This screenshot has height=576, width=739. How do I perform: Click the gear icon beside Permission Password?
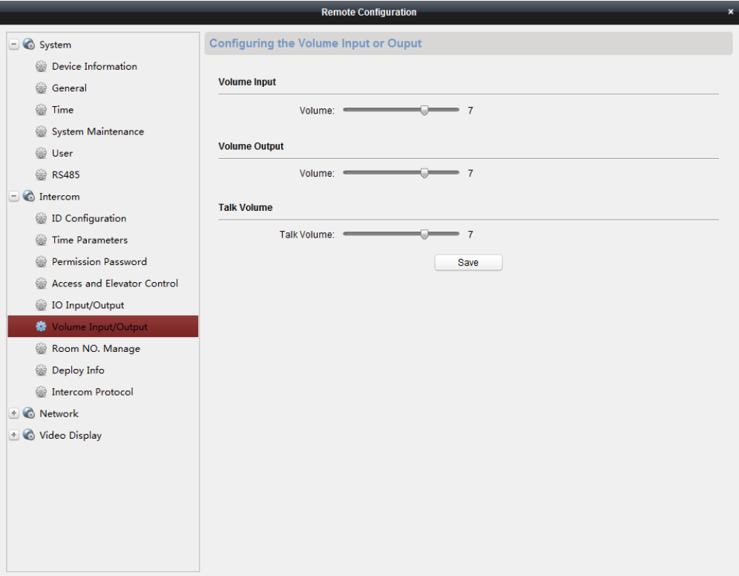click(41, 261)
